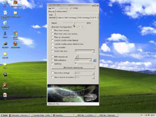The image size is (156, 117).
Task: Click the Set boost resources button
Action: (73, 67)
